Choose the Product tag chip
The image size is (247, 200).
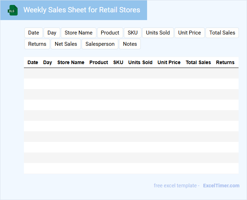pyautogui.click(x=110, y=33)
